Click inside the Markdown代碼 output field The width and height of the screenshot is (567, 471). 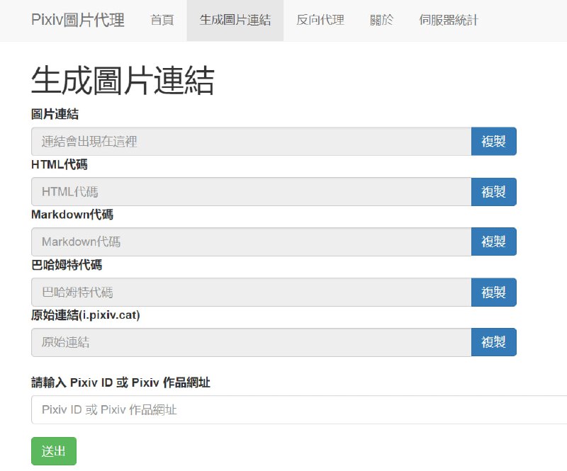pos(251,242)
